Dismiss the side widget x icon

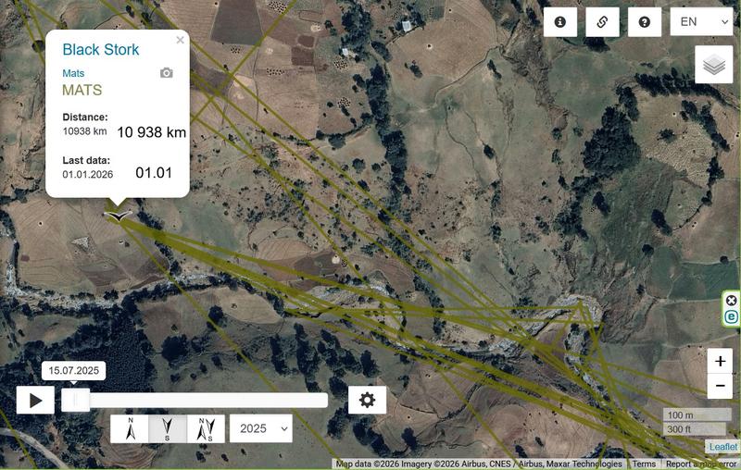click(x=731, y=301)
